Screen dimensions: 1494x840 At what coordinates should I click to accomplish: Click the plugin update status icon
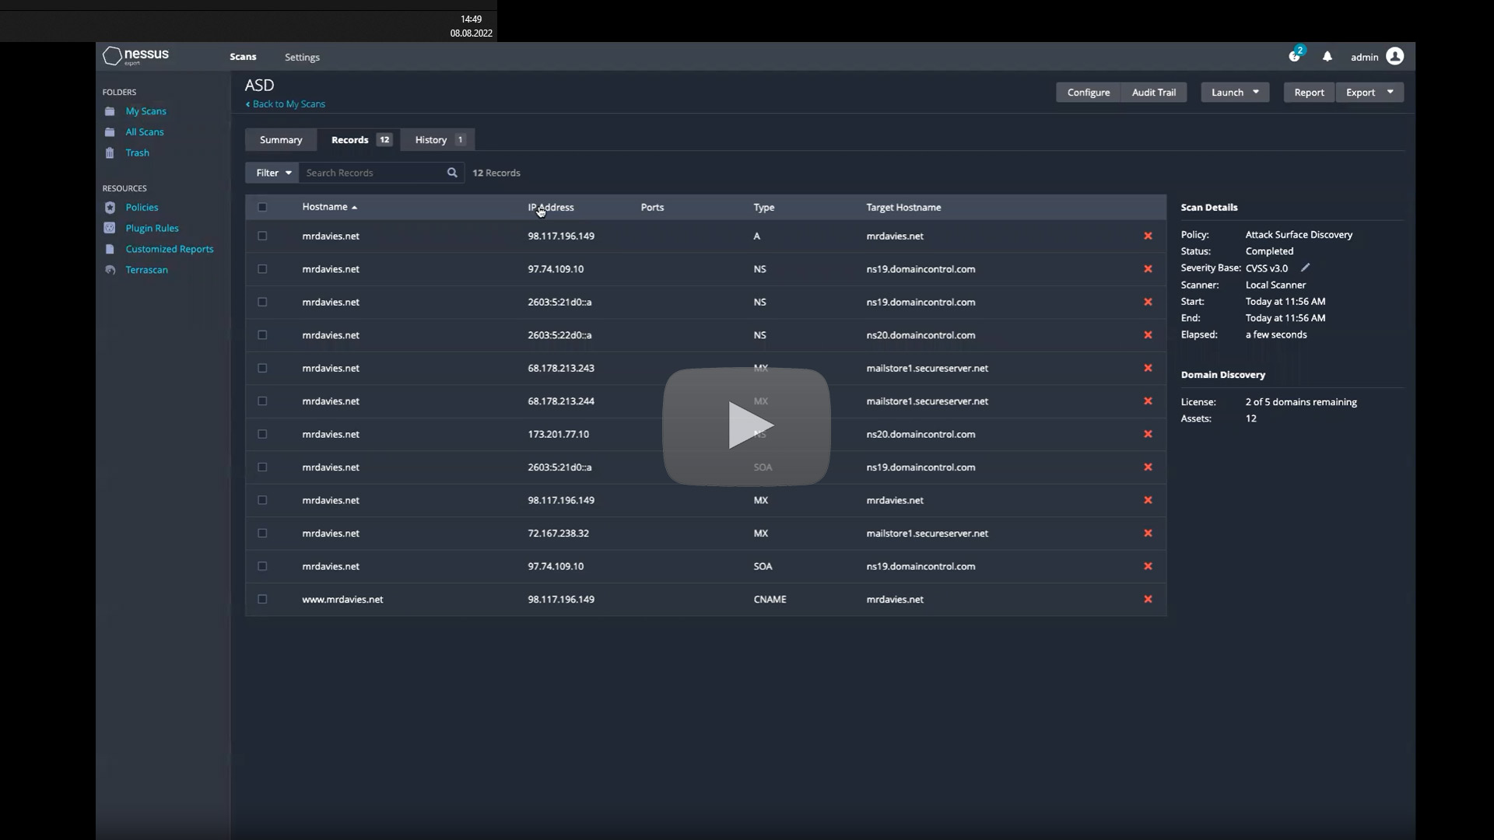(x=1294, y=56)
